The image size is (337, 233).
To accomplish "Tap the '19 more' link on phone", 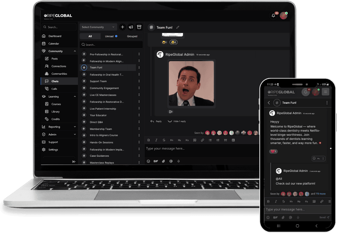I will (x=320, y=194).
